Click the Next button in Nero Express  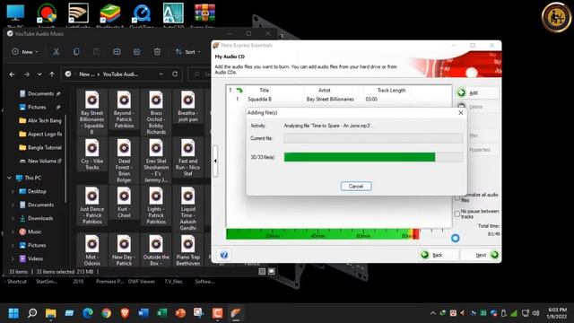(x=481, y=255)
